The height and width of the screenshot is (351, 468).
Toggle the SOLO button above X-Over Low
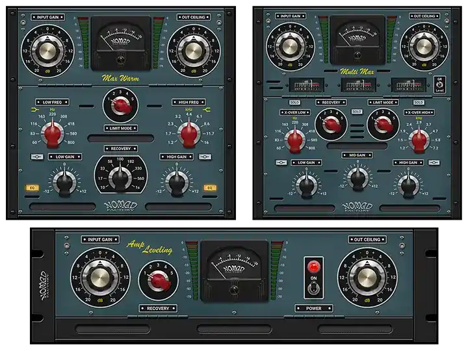pyautogui.click(x=294, y=103)
